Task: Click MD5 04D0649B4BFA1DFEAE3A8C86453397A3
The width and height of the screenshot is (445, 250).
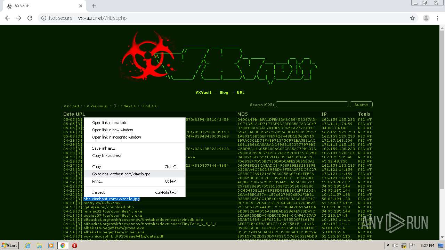Action: 276,120
